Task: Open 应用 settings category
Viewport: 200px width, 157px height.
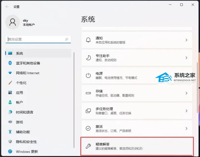Action: pos(38,92)
